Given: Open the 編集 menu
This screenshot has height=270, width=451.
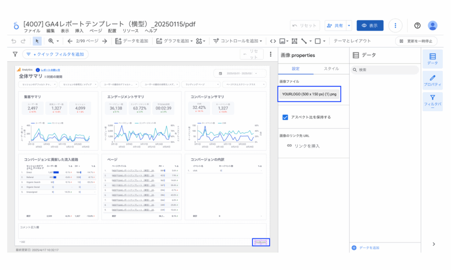Looking at the screenshot, I should [50, 31].
